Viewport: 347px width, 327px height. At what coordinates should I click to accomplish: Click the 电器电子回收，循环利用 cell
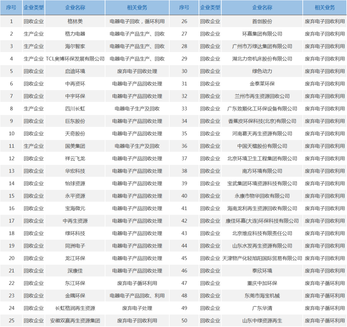click(137, 22)
